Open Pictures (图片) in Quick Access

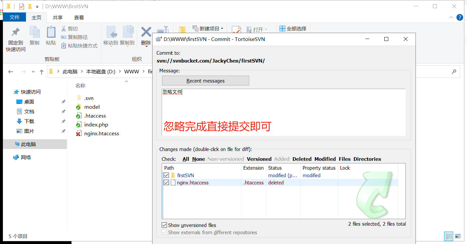tap(26, 131)
